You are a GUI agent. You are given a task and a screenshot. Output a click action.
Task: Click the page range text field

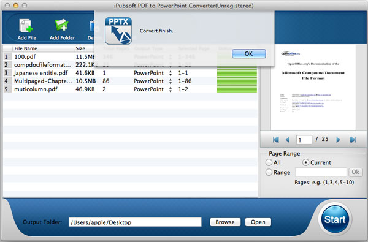coord(321,172)
